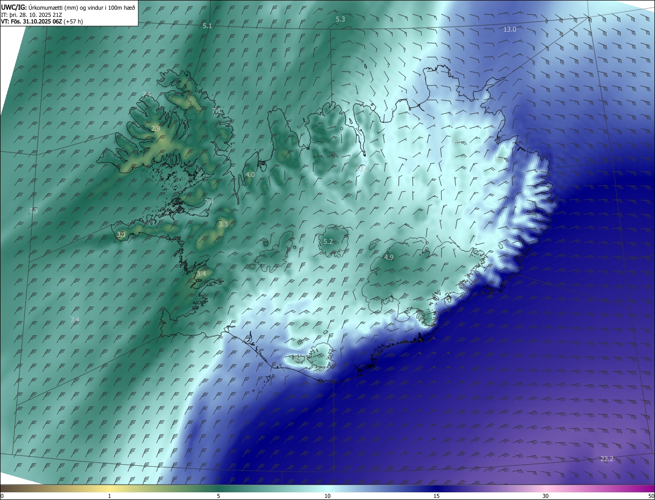Click the colour scale tick label '10'
This screenshot has height=500, width=655.
pos(327,496)
